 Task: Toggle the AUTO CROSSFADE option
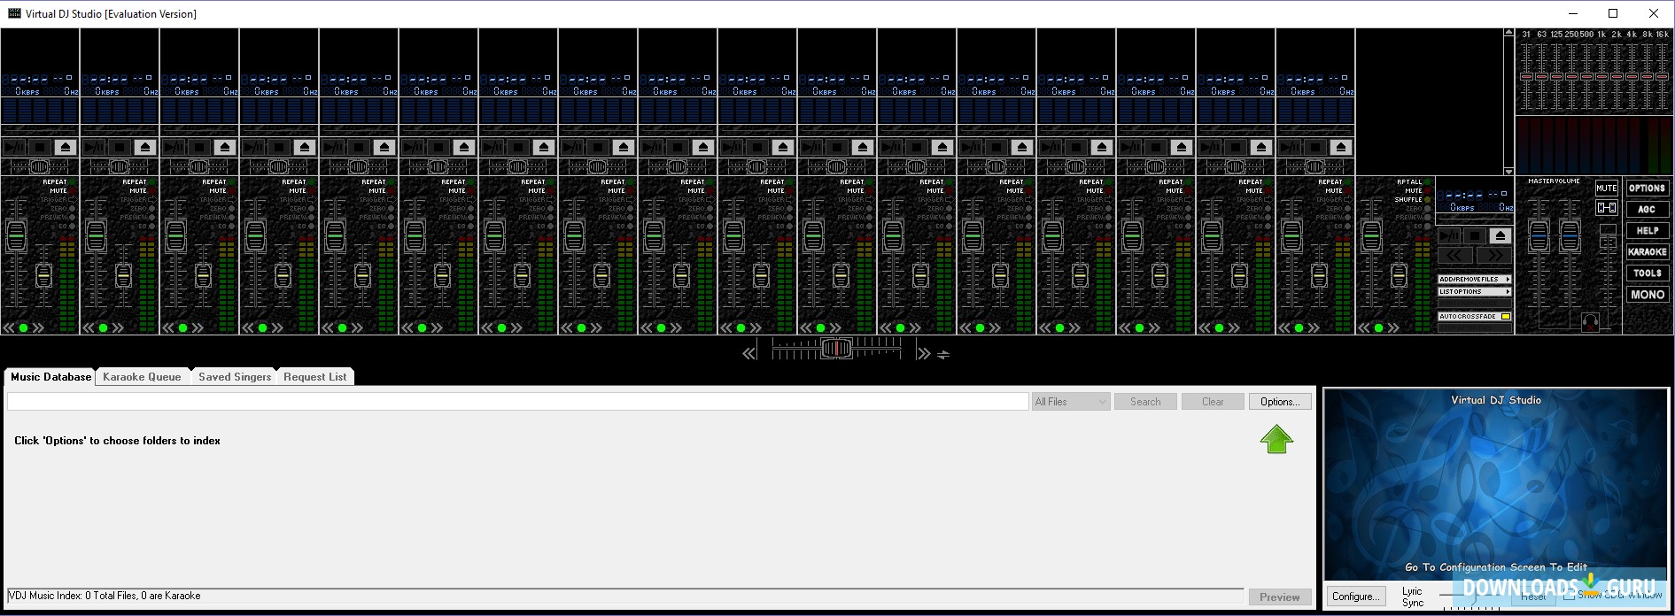[x=1475, y=316]
